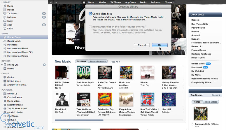The width and height of the screenshot is (226, 130).
Task: Cancel the Organize Library dialog
Action: pyautogui.click(x=142, y=45)
